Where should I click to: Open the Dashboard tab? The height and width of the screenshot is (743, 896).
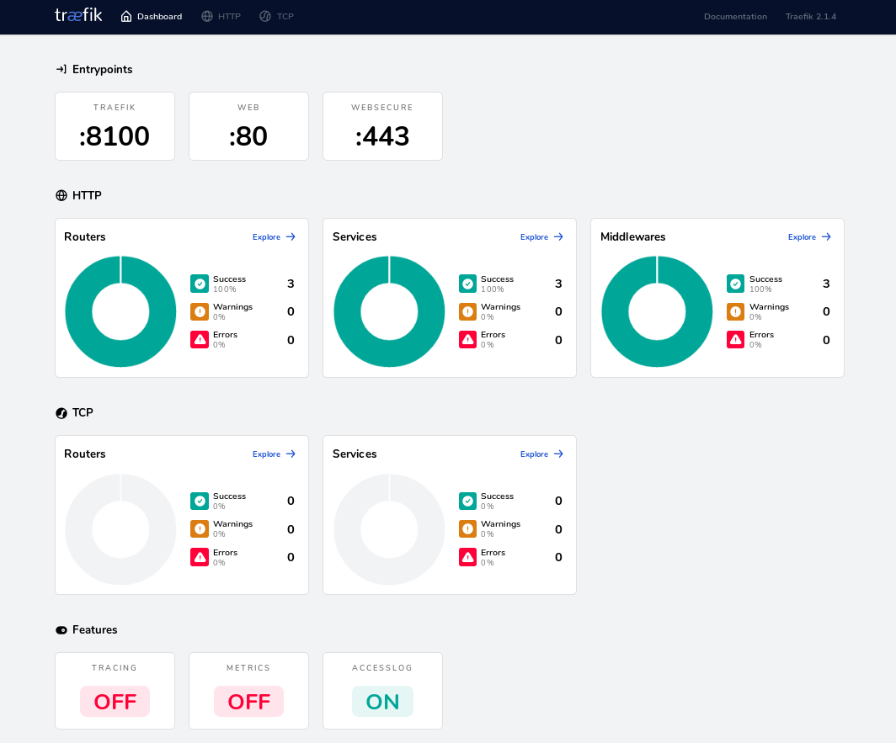tap(152, 17)
